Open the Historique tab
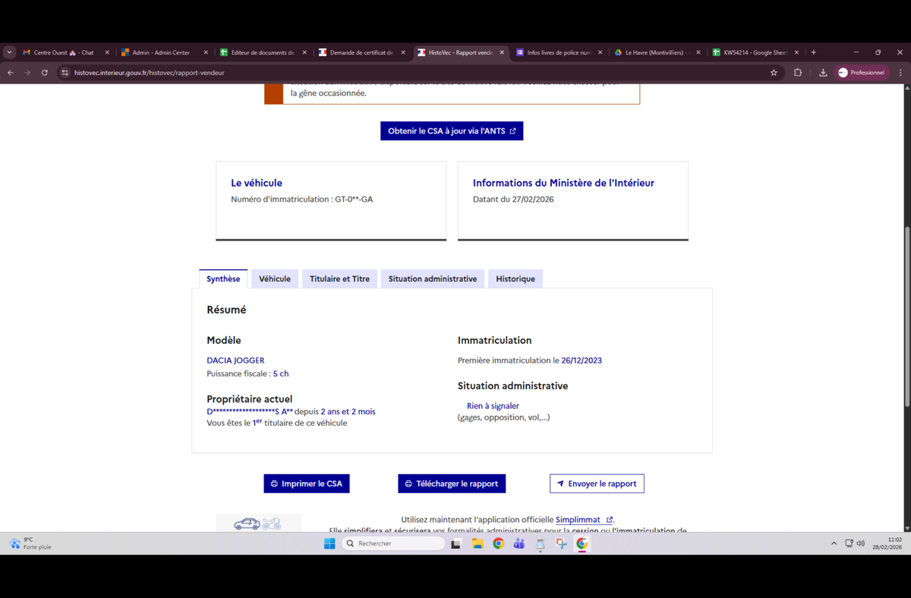 (x=515, y=279)
